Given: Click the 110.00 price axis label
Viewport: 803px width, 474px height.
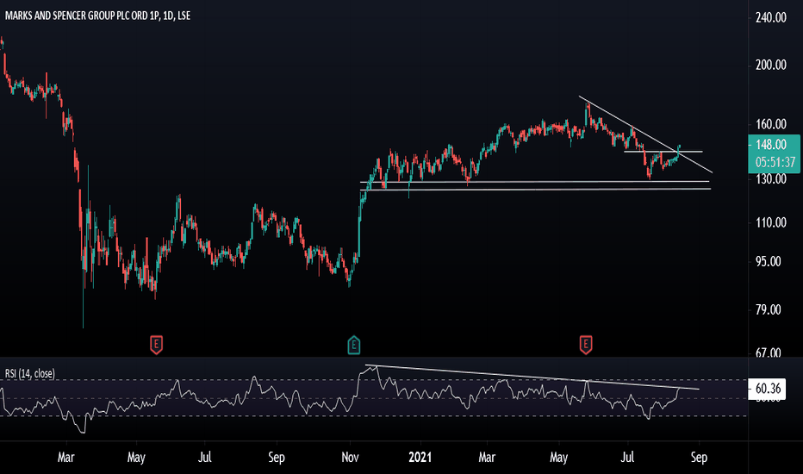Looking at the screenshot, I should [x=771, y=222].
